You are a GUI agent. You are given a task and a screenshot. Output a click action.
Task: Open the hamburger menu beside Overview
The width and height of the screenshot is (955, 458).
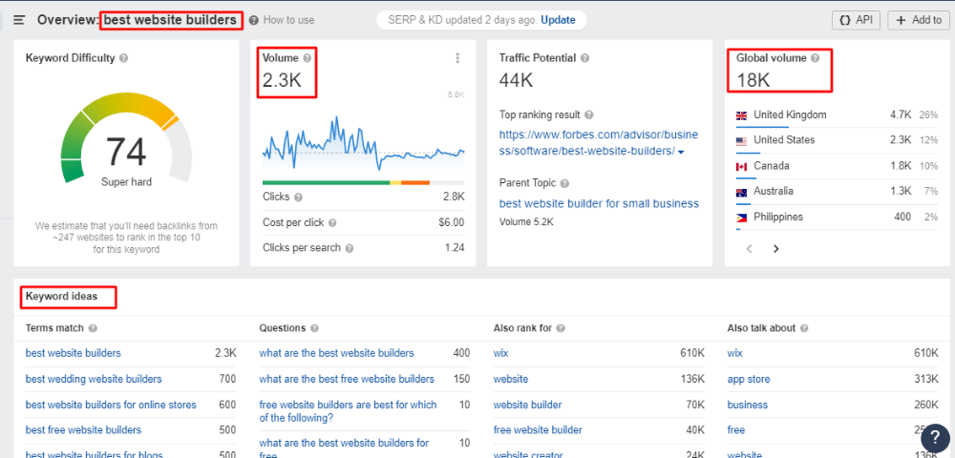pyautogui.click(x=19, y=20)
